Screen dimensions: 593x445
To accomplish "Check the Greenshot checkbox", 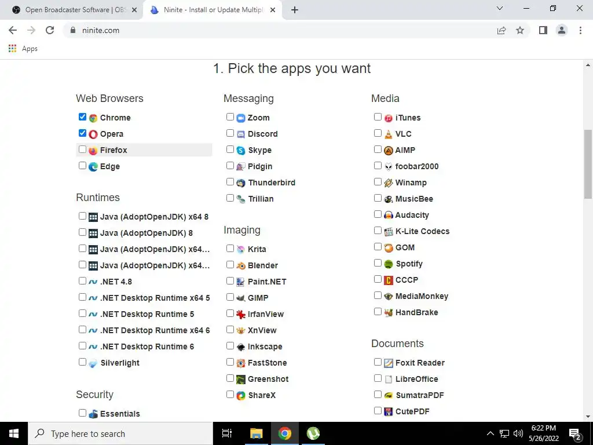I will click(230, 378).
